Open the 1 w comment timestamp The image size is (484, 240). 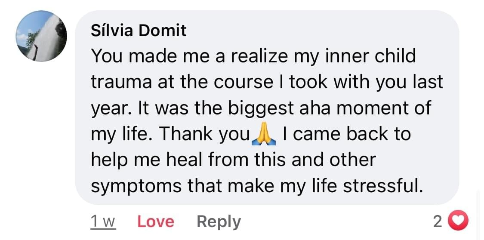(104, 222)
